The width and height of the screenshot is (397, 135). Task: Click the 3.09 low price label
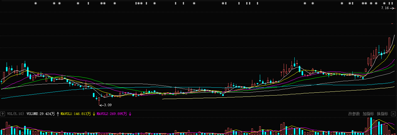tap(108, 105)
